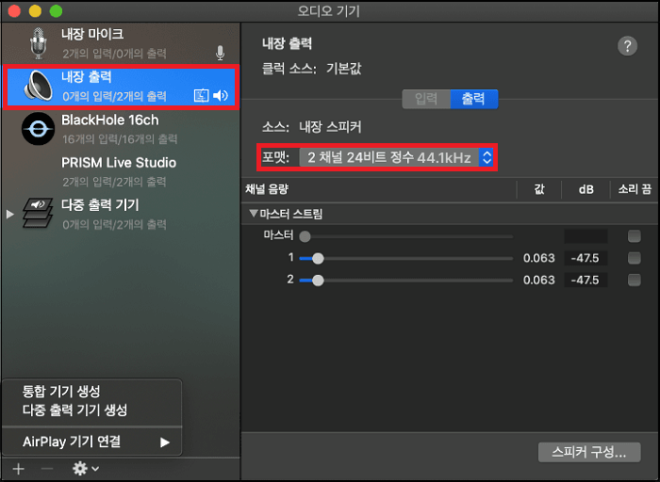The image size is (660, 482).
Task: Adjust the channel 1 volume slider
Action: (405, 258)
